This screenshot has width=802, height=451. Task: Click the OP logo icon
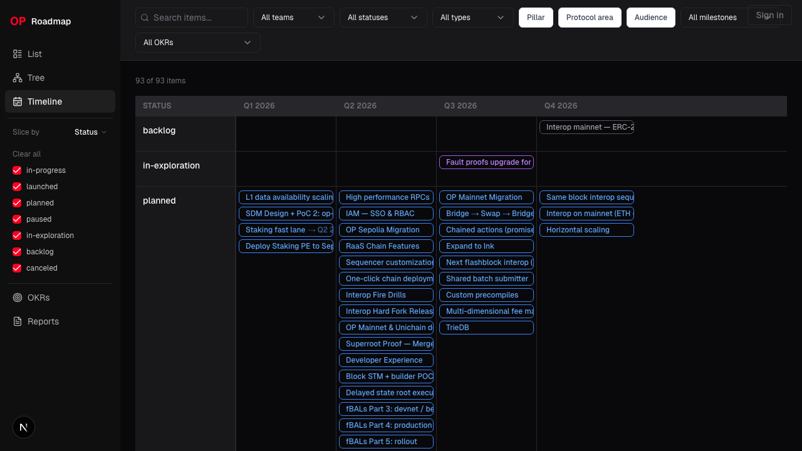point(18,21)
